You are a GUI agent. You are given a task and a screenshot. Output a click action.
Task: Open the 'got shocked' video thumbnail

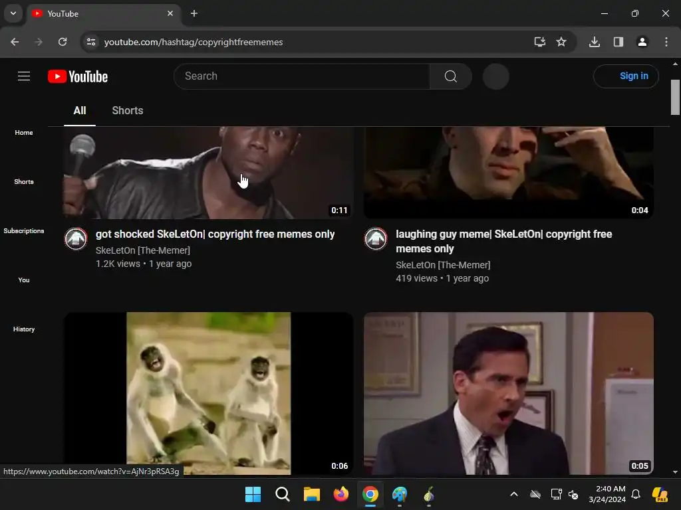pyautogui.click(x=208, y=173)
